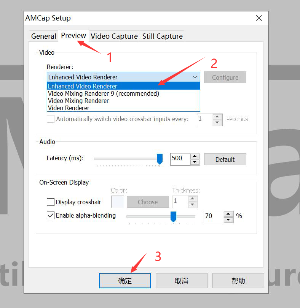Image resolution: width=300 pixels, height=308 pixels.
Task: Decrease alpha-blending percentage with down arrow
Action: coord(228,220)
